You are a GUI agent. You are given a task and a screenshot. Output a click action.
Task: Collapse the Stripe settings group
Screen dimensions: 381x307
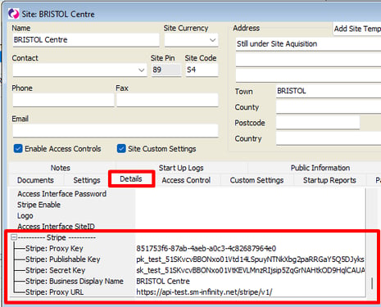tap(14, 237)
